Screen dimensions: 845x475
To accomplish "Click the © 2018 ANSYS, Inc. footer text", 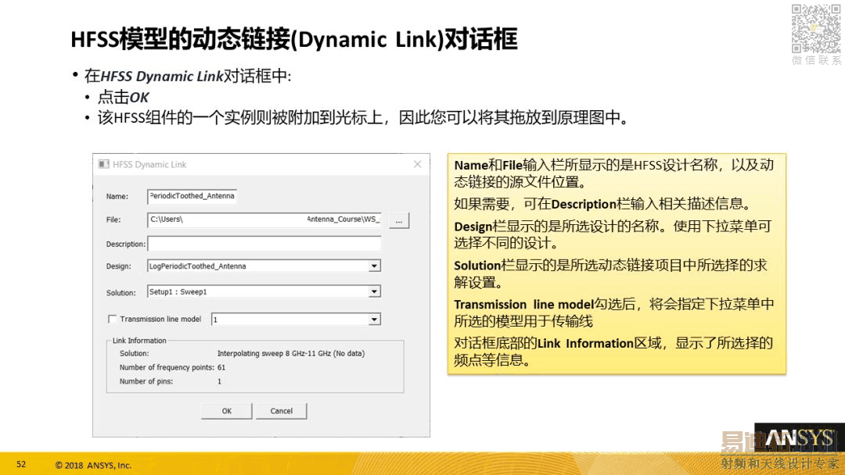I will click(x=93, y=466).
